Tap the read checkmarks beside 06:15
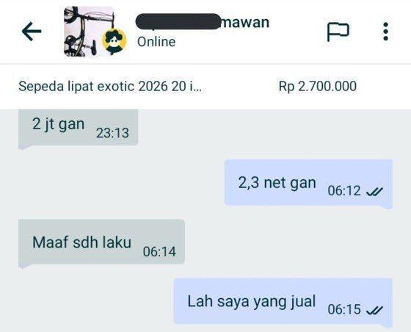This screenshot has height=332, width=411. pos(374,310)
